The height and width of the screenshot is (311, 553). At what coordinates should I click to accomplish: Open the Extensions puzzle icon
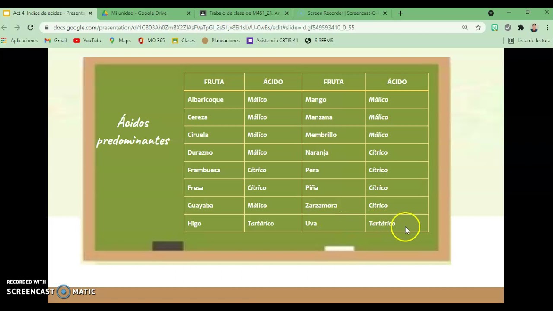(x=521, y=27)
